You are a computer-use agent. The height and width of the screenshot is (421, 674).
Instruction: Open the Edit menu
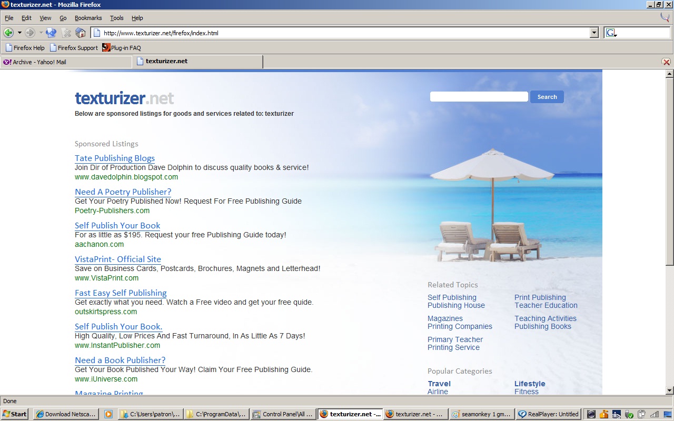26,18
